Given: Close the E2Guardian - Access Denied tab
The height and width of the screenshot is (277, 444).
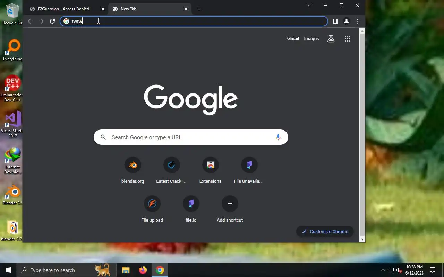Looking at the screenshot, I should pos(103,9).
